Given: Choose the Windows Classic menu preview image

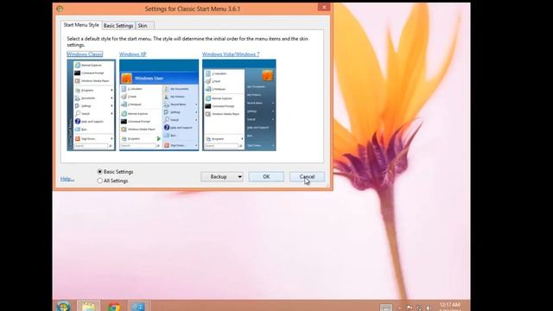Looking at the screenshot, I should pos(92,105).
